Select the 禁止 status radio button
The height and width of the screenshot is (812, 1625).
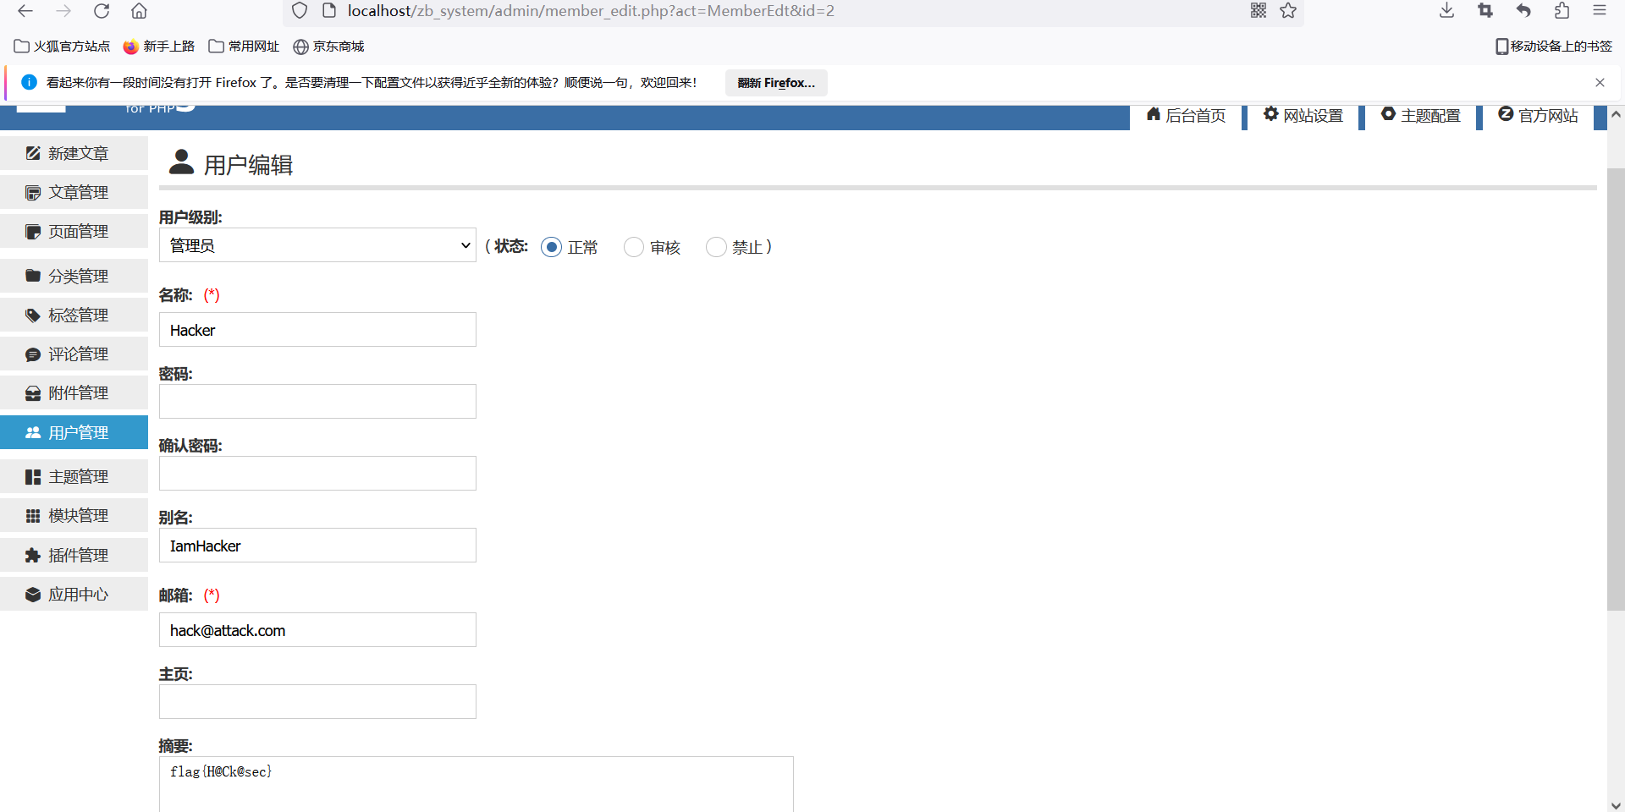click(x=716, y=247)
